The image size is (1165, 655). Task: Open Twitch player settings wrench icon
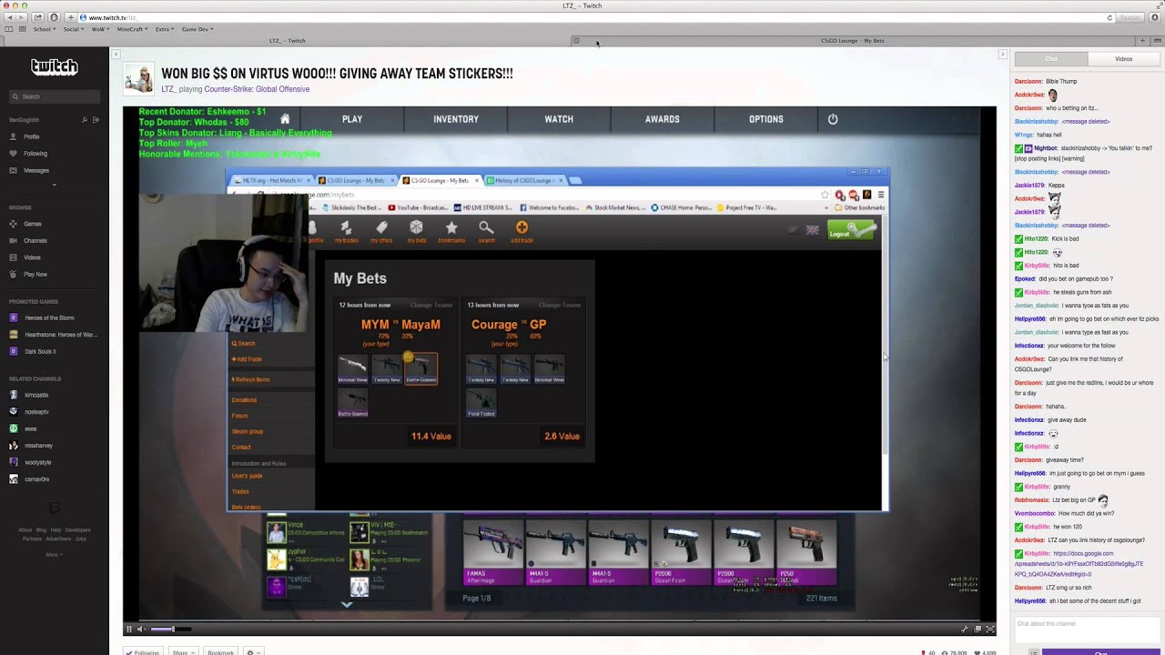(x=965, y=629)
